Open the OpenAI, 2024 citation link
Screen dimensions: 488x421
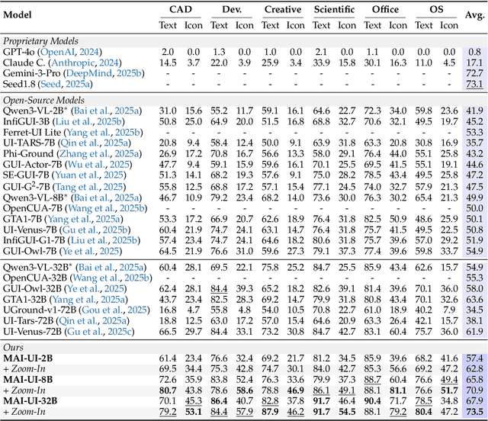point(69,52)
